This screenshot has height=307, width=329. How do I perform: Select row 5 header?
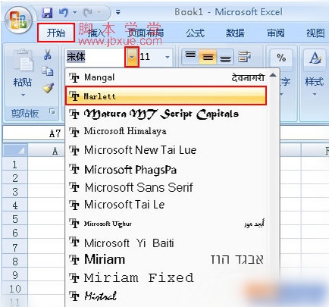tap(15, 219)
